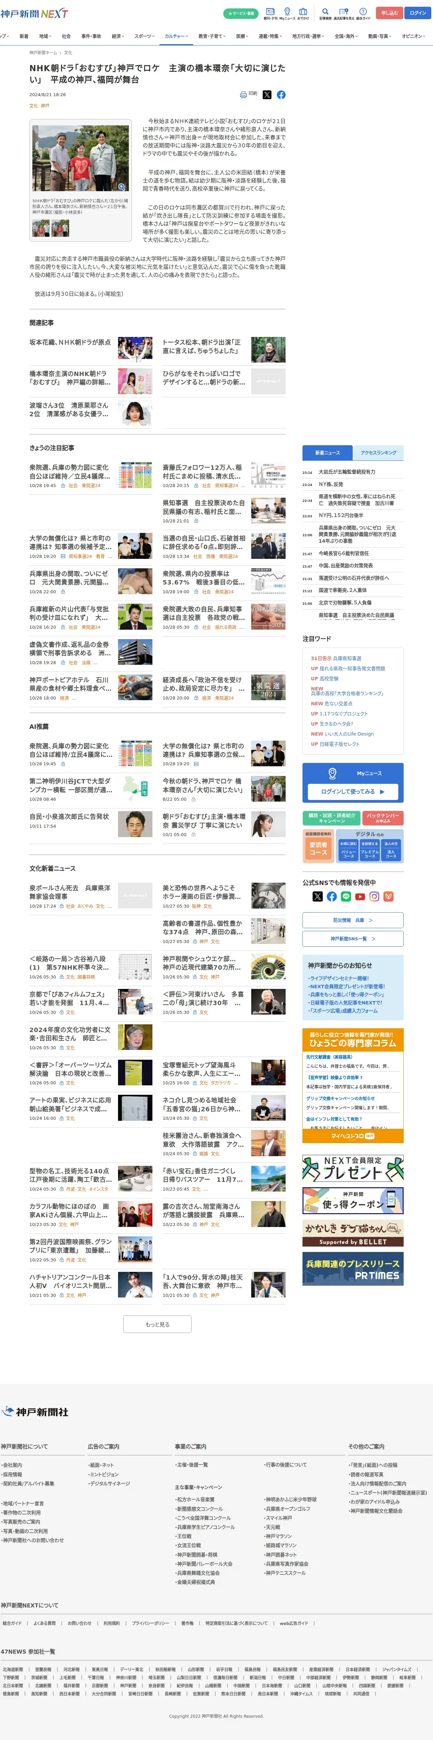Open the 新着 menu item

[24, 36]
